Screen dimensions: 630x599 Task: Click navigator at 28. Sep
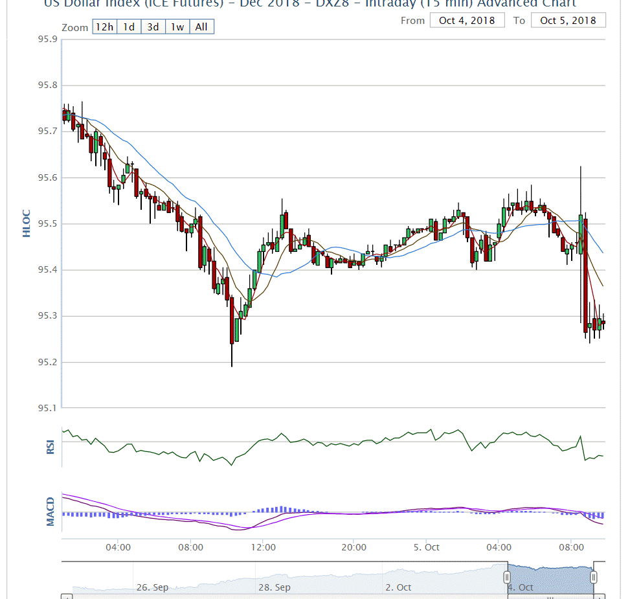(275, 587)
